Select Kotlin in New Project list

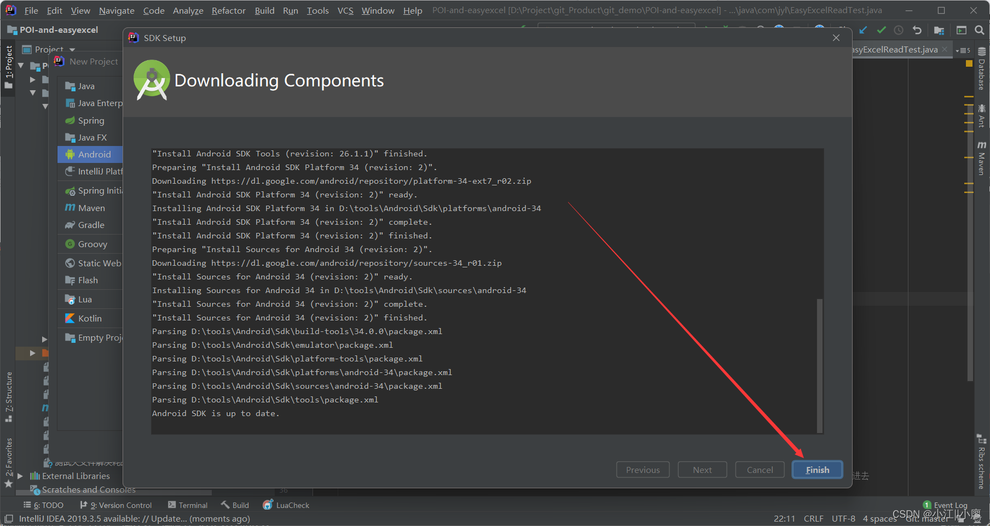coord(90,318)
